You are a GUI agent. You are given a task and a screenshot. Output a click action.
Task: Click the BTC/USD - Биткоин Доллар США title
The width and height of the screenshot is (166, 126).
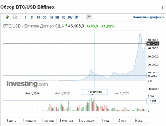tap(34, 26)
